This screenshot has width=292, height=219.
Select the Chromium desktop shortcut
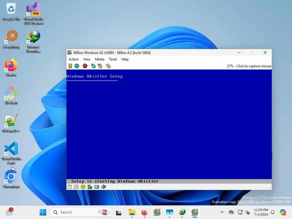click(x=11, y=179)
